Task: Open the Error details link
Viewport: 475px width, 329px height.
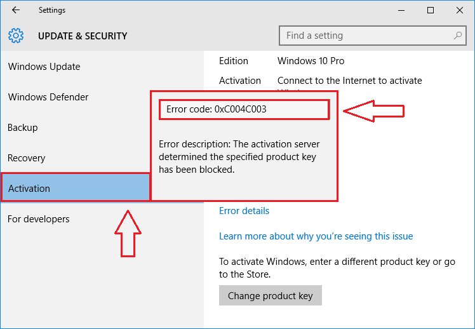Action: click(244, 211)
